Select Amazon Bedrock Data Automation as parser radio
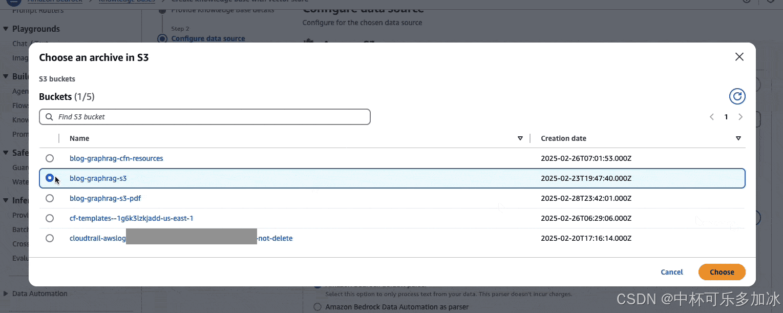The height and width of the screenshot is (313, 783). pos(318,307)
